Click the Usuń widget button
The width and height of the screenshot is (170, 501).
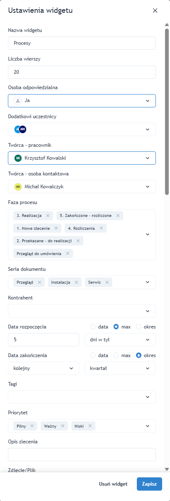114,484
